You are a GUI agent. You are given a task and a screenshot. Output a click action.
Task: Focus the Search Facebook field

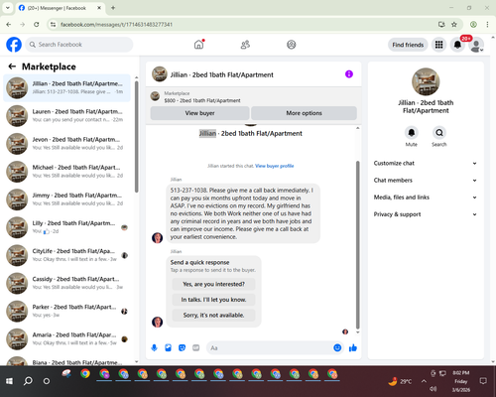(79, 45)
